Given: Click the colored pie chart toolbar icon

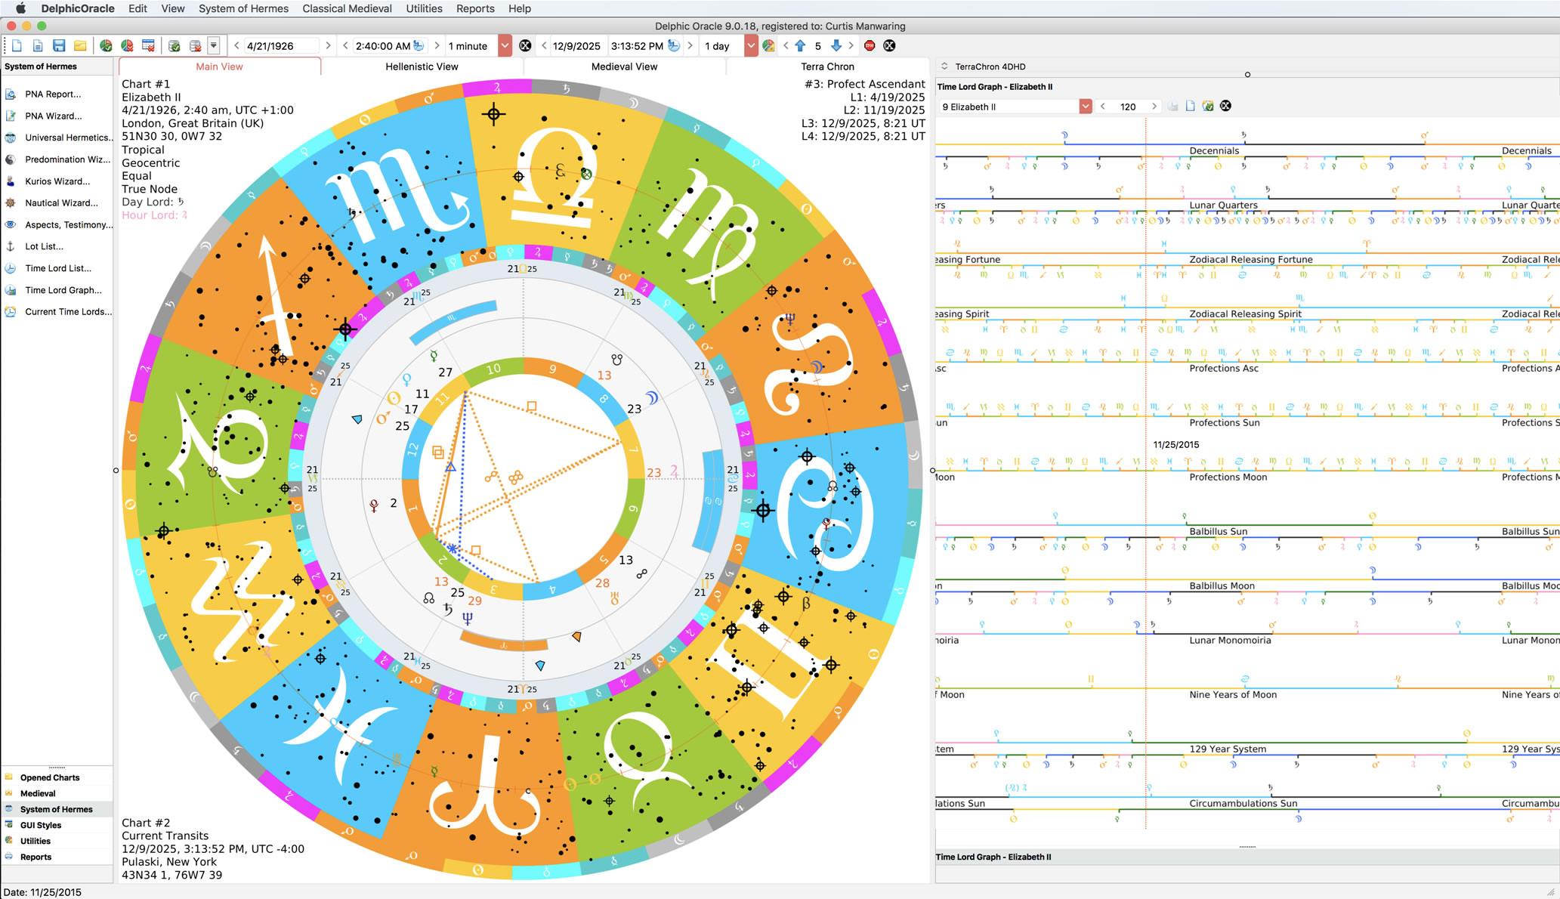Looking at the screenshot, I should [x=768, y=46].
